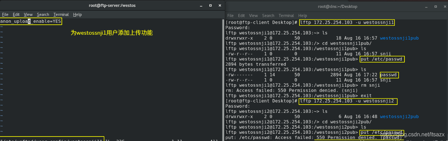The image size is (448, 141).
Task: Click the root@dns:~/Desktop title bar
Action: (x=337, y=7)
